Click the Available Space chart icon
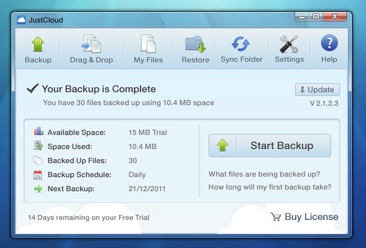This screenshot has height=248, width=366. 38,132
